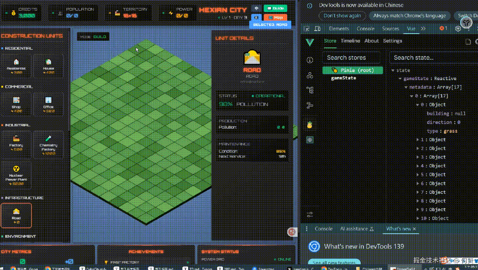This screenshot has width=478, height=270.
Task: Open the Guide panel
Action: 275,8
